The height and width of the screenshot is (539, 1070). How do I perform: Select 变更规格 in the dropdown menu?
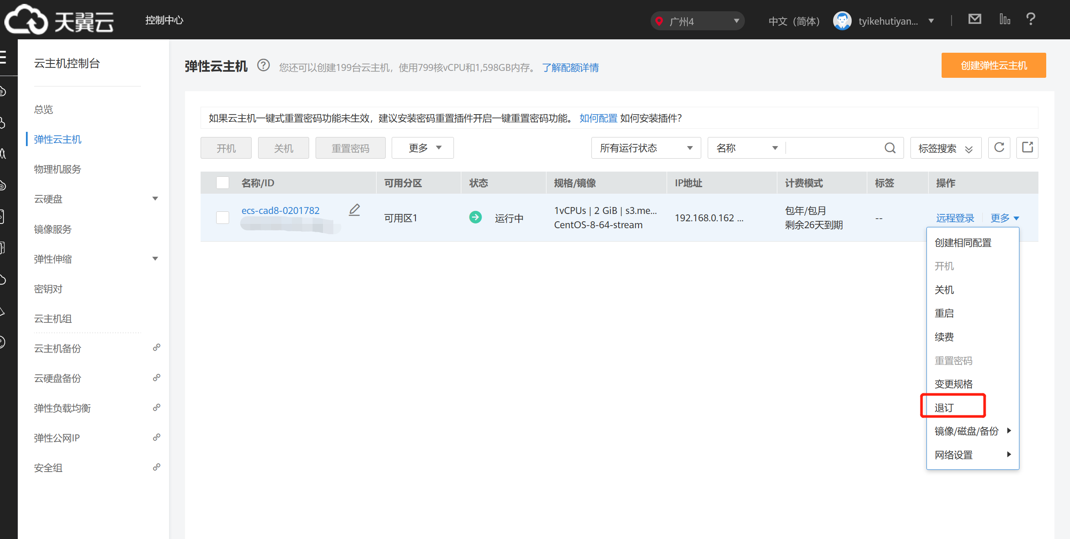(954, 384)
